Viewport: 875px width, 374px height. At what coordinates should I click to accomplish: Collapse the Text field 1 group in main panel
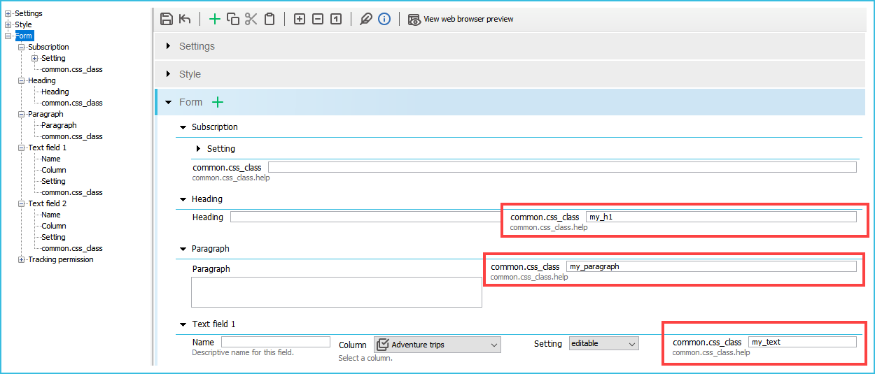183,324
